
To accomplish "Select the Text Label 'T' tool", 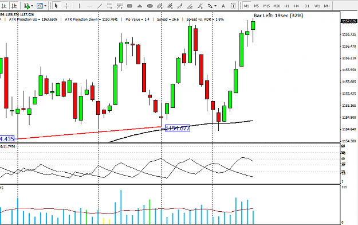I will pos(233,6).
